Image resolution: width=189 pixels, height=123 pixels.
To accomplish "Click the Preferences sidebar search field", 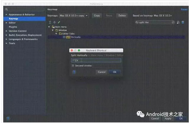I will (x=25, y=9).
